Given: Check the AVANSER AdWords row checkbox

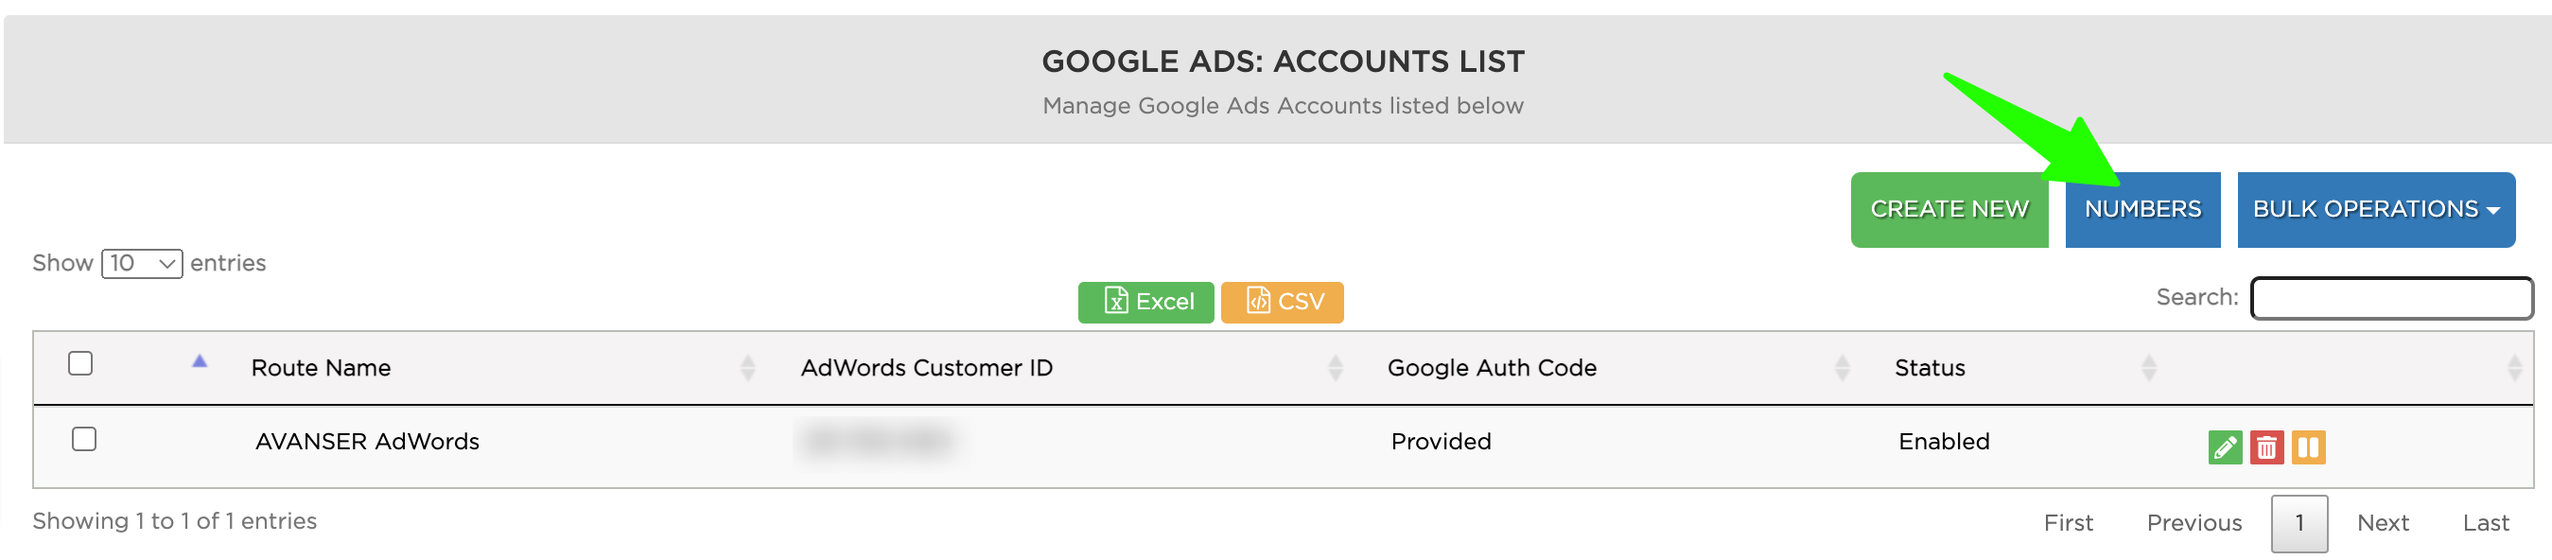Looking at the screenshot, I should pyautogui.click(x=84, y=439).
